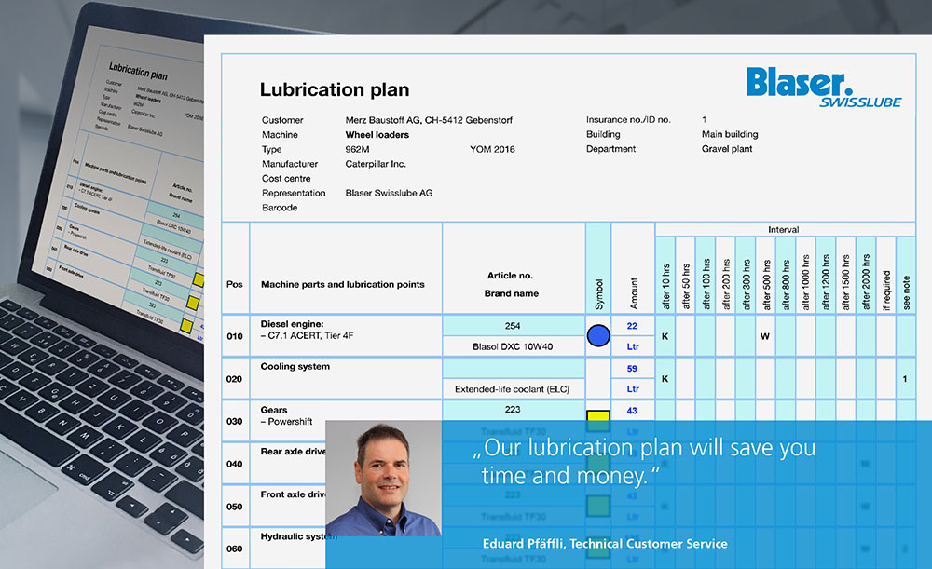This screenshot has width=932, height=569.
Task: Select 'Main building' value
Action: click(730, 134)
